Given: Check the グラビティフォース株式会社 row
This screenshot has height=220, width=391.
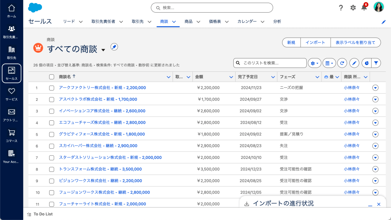Looking at the screenshot, I should [x=52, y=134].
